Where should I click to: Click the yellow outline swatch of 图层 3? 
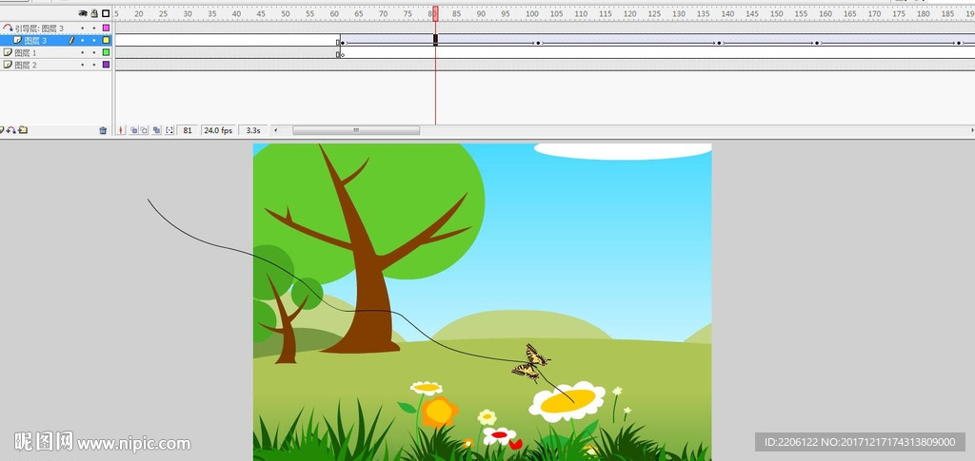(106, 40)
